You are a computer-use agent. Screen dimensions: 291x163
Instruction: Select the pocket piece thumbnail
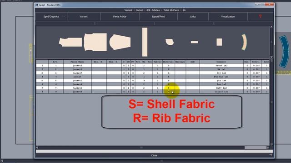click(170, 42)
